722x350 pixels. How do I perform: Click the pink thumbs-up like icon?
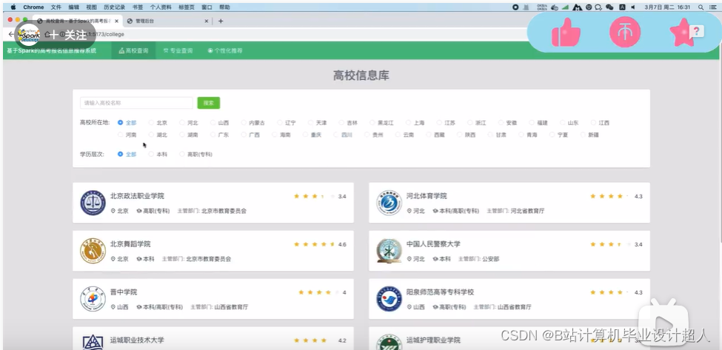click(x=566, y=33)
